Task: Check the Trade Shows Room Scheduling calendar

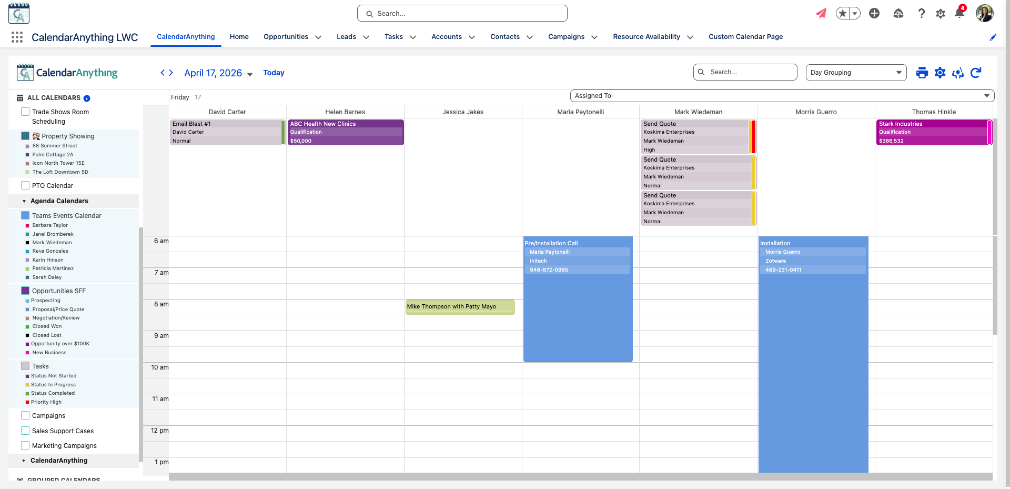Action: tap(25, 112)
